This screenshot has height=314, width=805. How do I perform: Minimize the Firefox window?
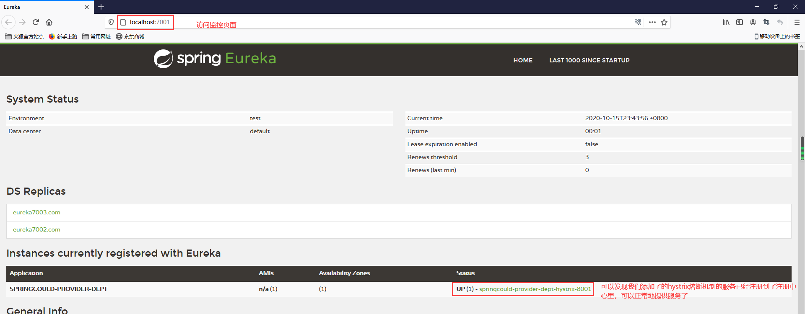pos(757,7)
